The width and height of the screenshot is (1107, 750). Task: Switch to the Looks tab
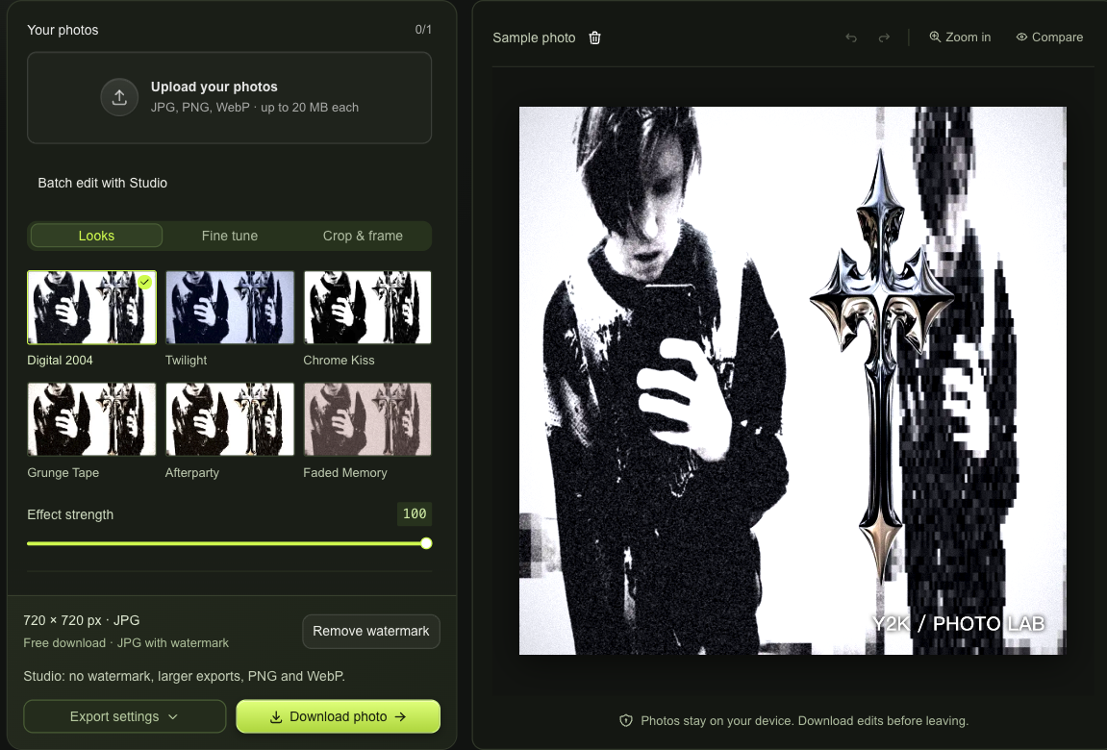96,236
